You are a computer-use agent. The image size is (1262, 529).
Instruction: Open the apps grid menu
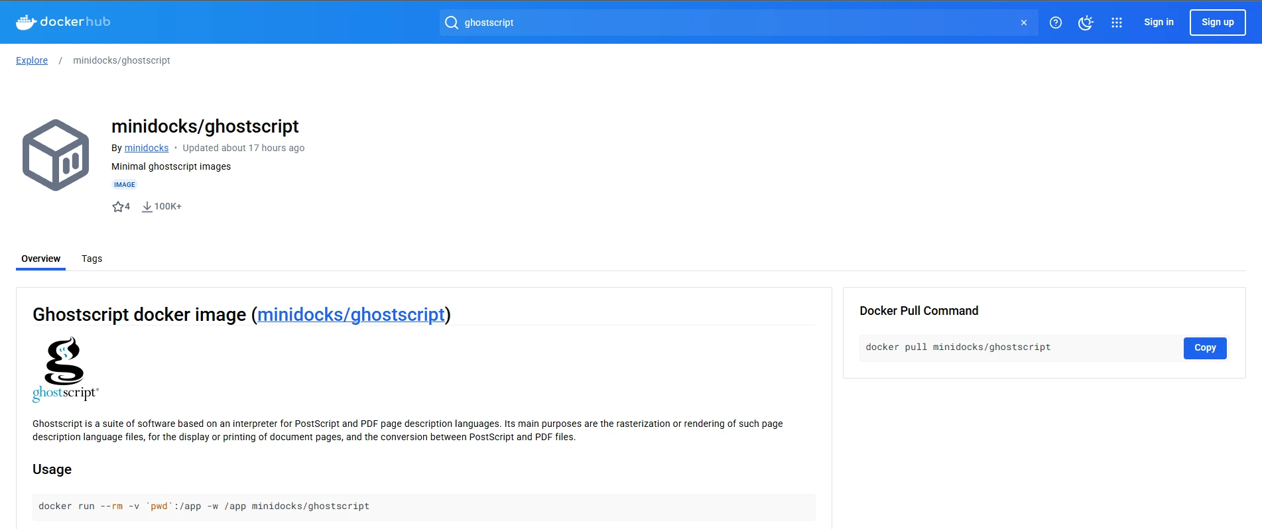[1117, 23]
